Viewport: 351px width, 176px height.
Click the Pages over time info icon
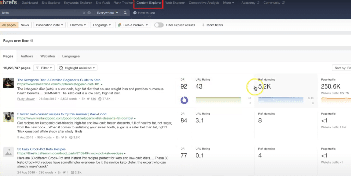pos(32,41)
